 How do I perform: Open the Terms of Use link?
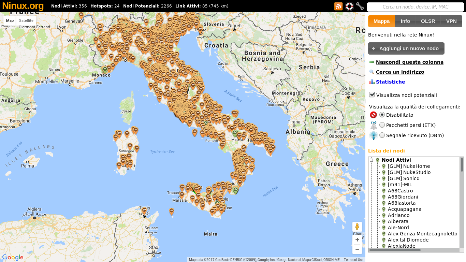353,260
